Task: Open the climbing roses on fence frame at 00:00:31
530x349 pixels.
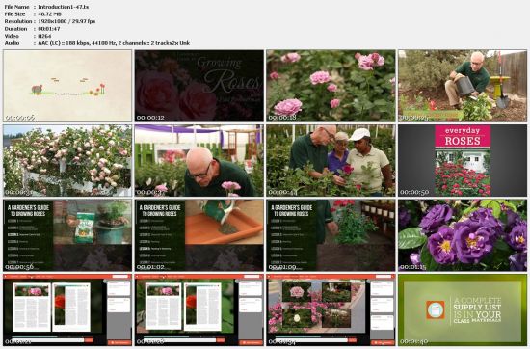Action: pos(67,161)
